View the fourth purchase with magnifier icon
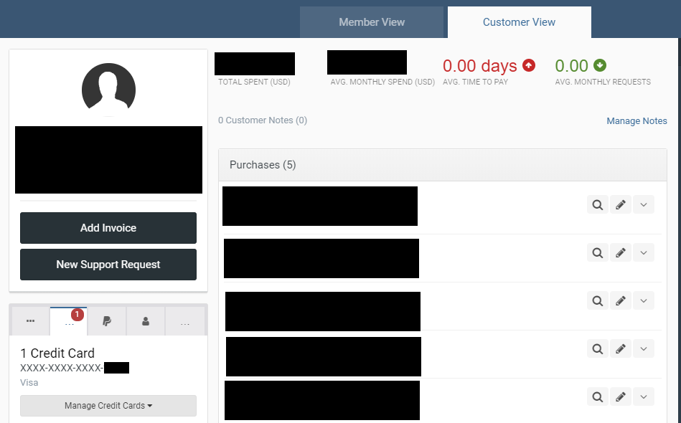This screenshot has width=681, height=423. pyautogui.click(x=598, y=349)
